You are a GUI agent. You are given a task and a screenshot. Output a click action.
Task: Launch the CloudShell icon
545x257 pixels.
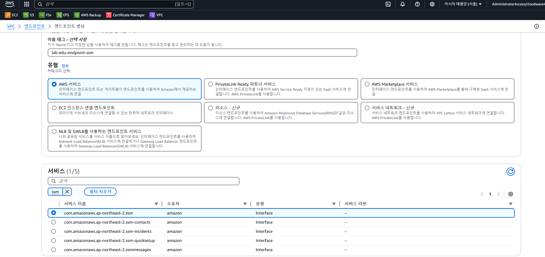(x=388, y=4)
